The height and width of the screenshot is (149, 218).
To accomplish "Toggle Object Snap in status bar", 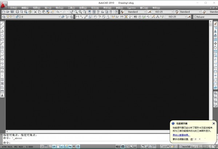I will pyautogui.click(x=58, y=146).
